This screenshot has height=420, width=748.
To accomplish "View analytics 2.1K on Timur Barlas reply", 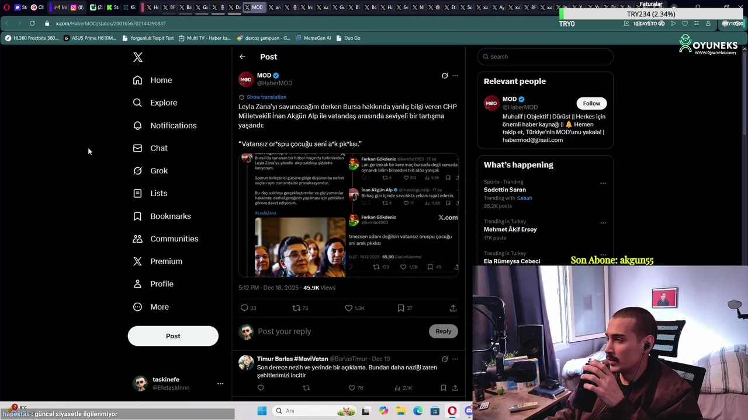I will pos(403,388).
